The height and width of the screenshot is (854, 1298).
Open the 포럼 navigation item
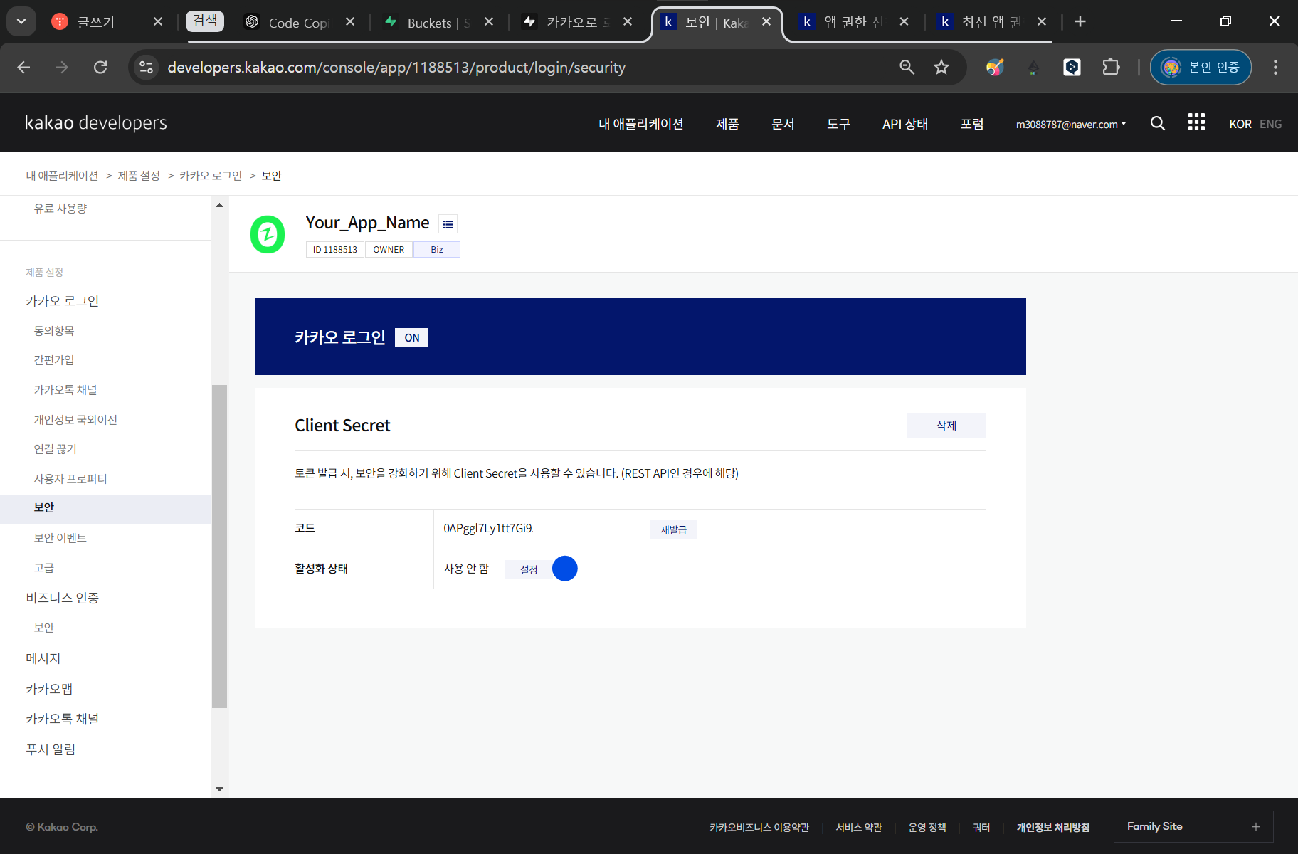click(x=972, y=124)
